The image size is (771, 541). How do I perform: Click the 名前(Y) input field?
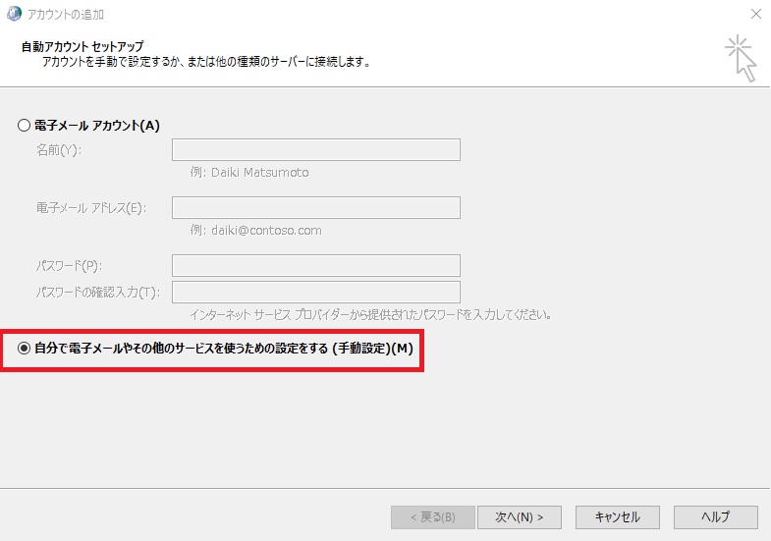click(x=316, y=150)
